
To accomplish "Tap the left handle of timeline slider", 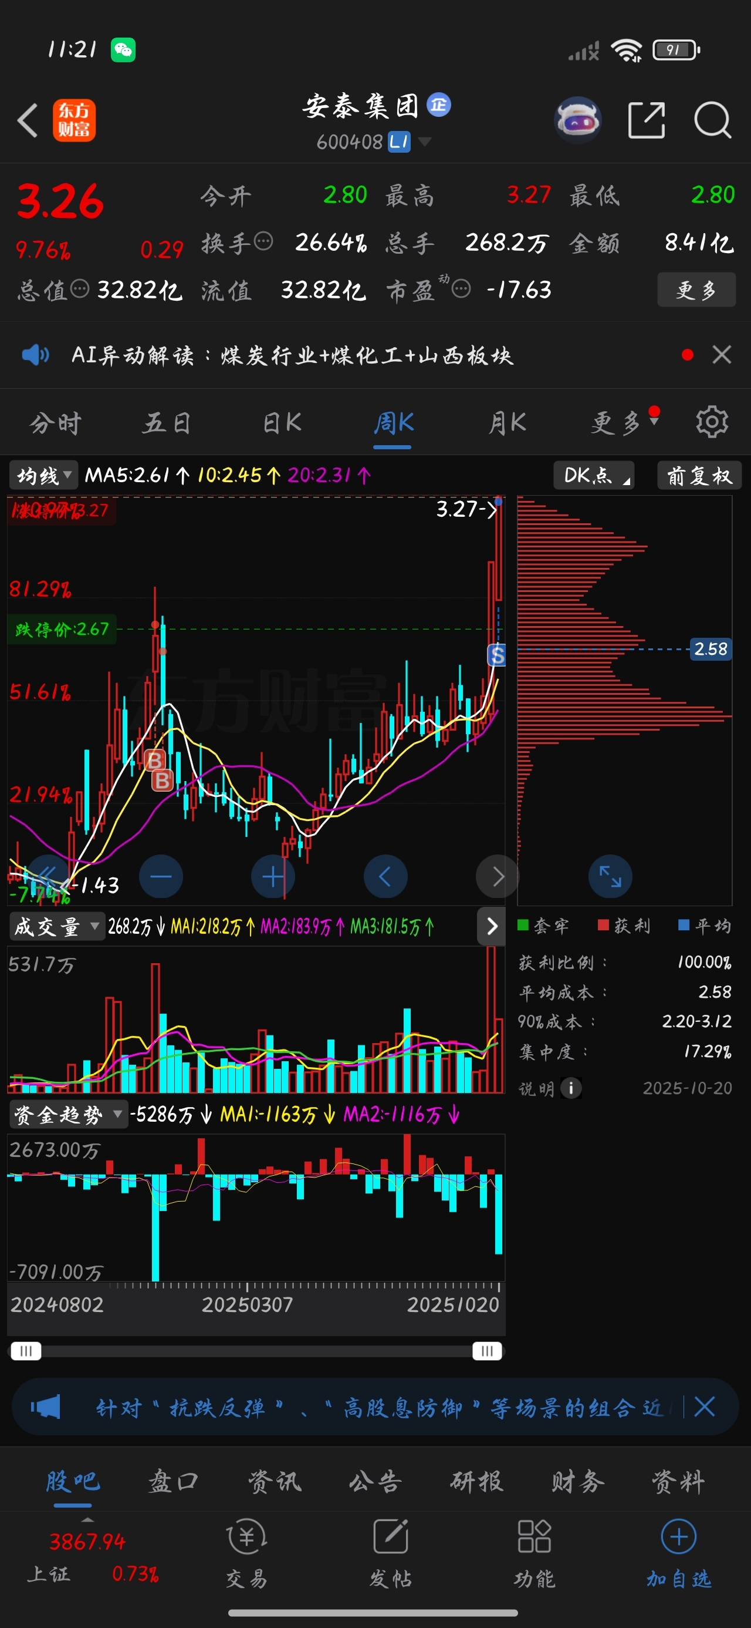I will pos(26,1351).
